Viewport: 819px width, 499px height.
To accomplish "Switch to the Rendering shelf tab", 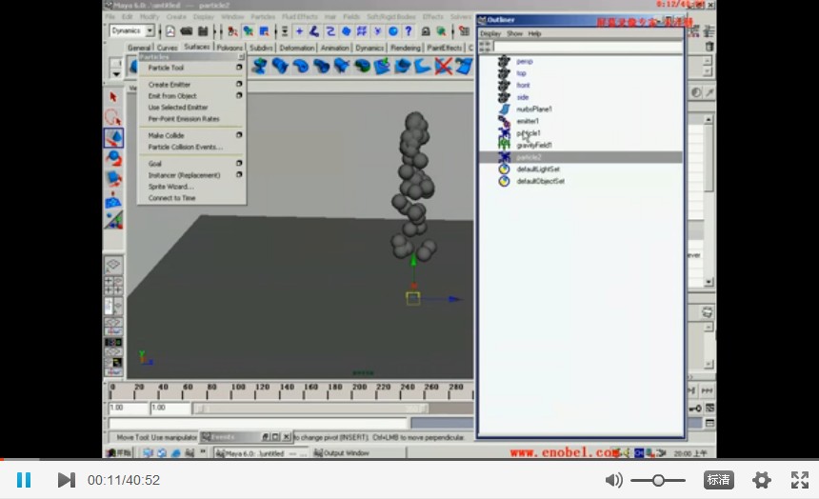I will click(x=406, y=48).
